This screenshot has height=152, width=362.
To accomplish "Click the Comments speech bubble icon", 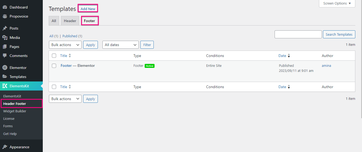I will click(x=5, y=56).
